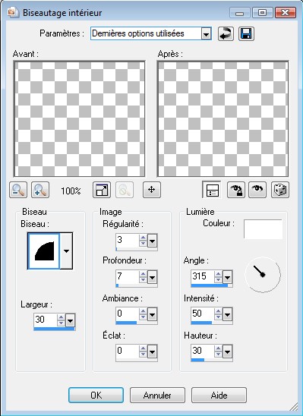Open help with the Aide button

pos(219,396)
